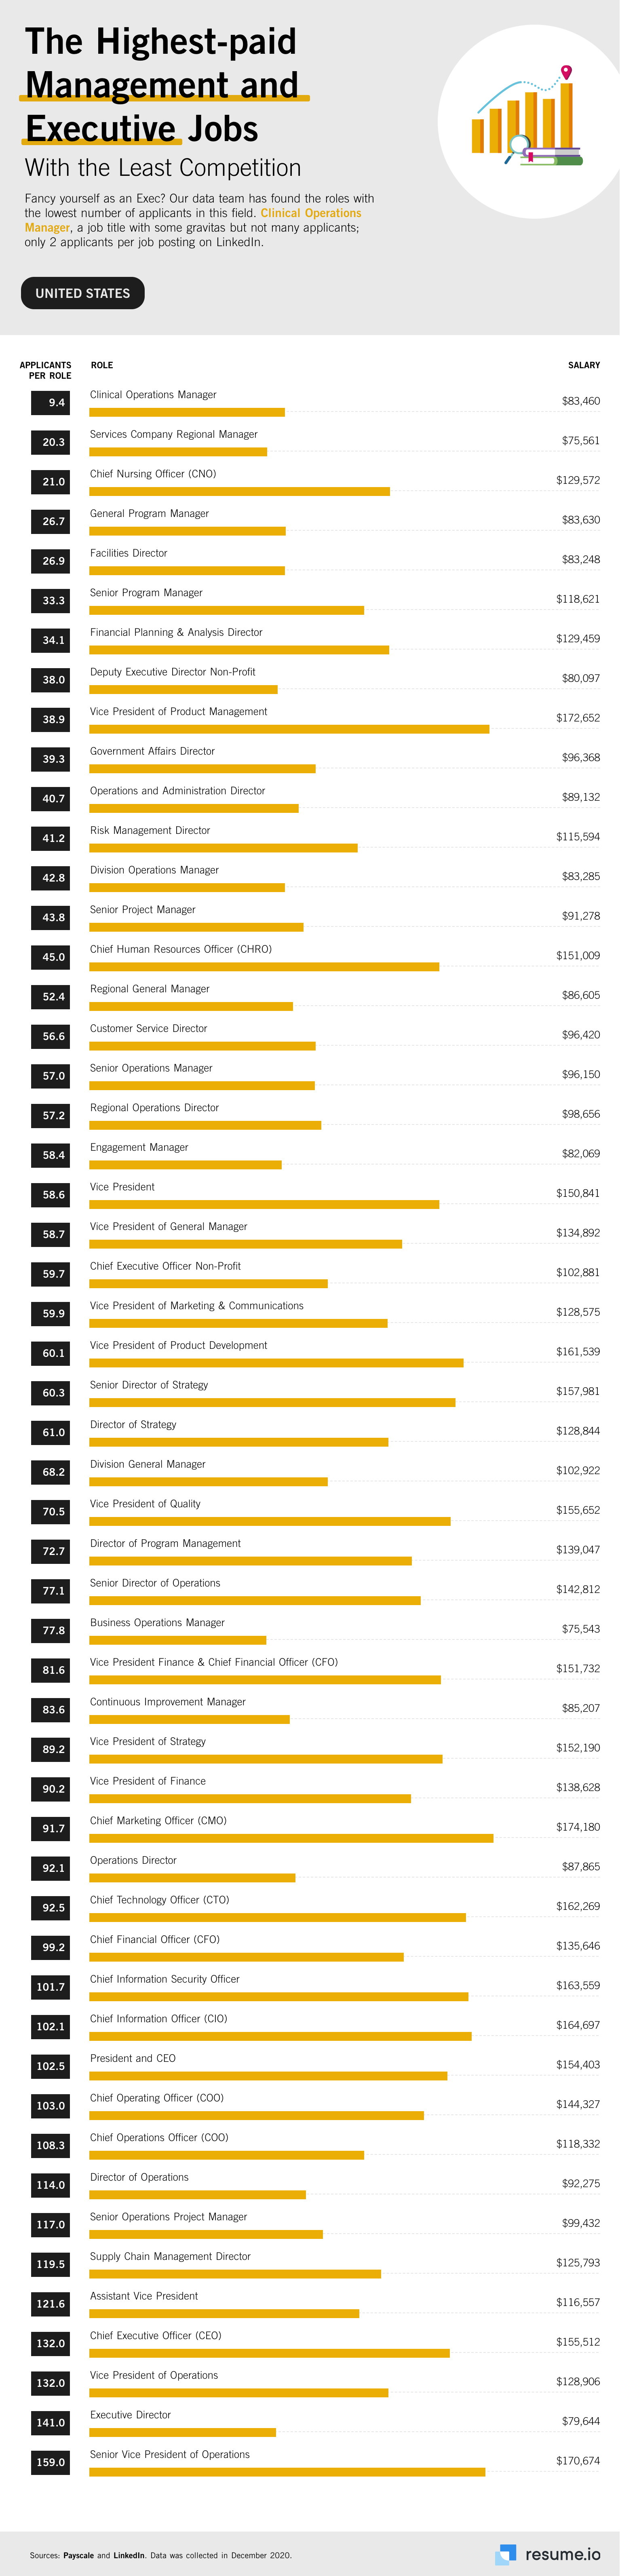The width and height of the screenshot is (620, 2576).
Task: Click the SALARY column header
Action: click(584, 365)
